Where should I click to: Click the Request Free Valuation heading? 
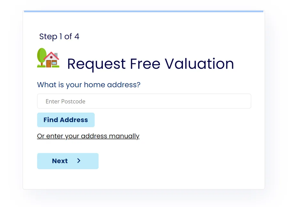click(150, 64)
